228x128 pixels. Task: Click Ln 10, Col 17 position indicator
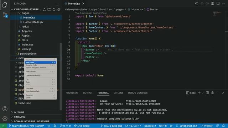tap(133, 126)
